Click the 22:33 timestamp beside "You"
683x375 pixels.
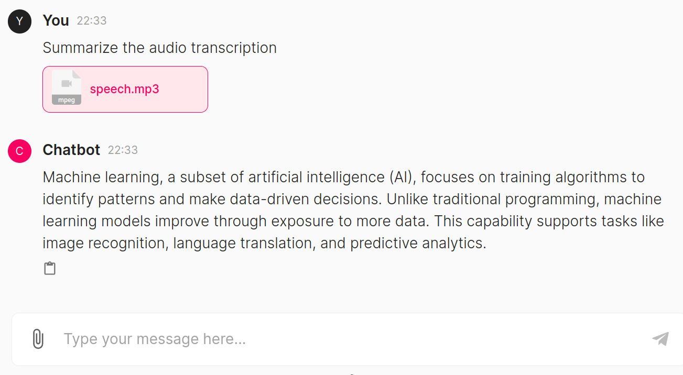92,21
